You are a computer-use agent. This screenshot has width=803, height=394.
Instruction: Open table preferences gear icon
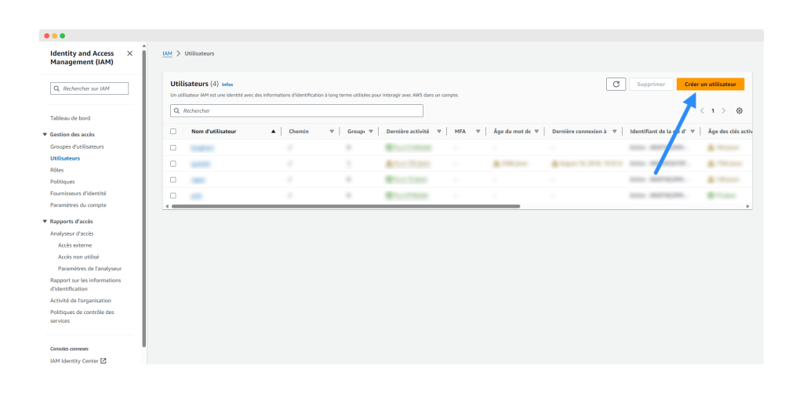point(739,110)
